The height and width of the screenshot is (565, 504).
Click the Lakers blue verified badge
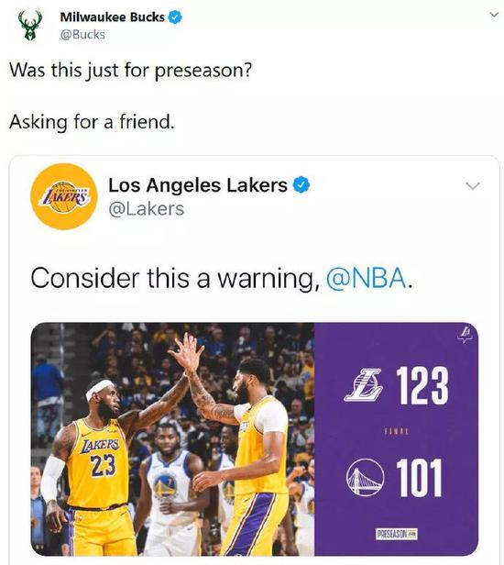(301, 185)
